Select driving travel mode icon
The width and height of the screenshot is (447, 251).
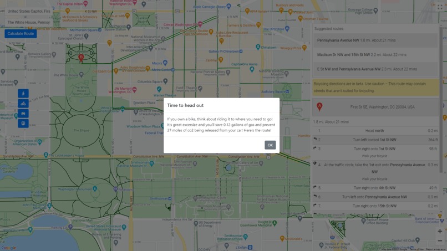[x=23, y=114]
